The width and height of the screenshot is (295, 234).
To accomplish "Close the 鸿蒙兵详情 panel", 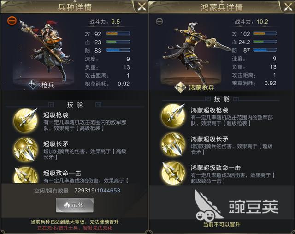I will click(288, 7).
